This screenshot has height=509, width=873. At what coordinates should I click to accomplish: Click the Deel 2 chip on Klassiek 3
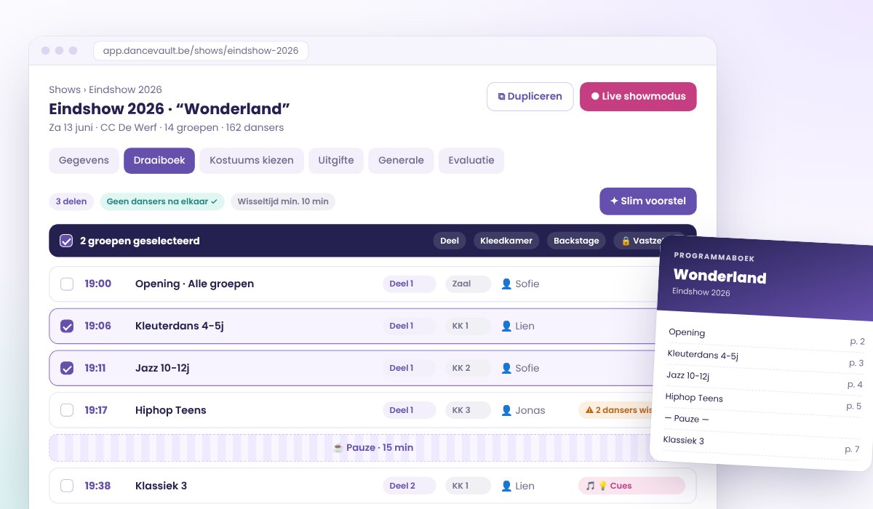[x=409, y=486]
